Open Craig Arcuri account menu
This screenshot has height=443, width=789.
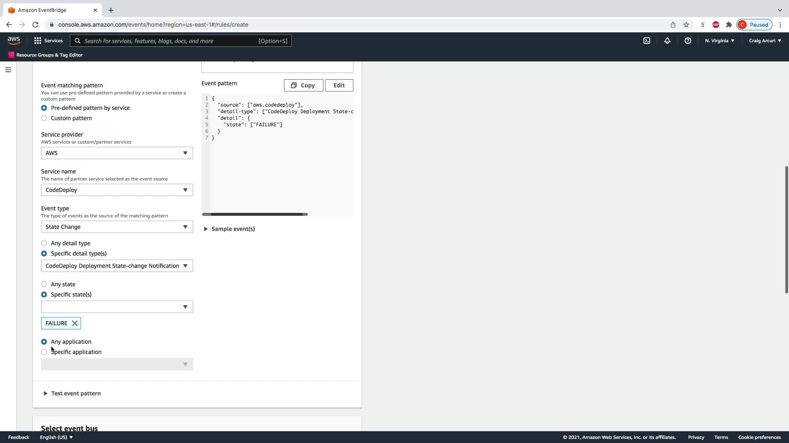pyautogui.click(x=765, y=41)
